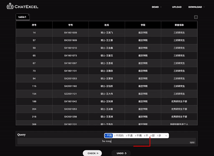Select cell SX2001182

click(x=70, y=86)
